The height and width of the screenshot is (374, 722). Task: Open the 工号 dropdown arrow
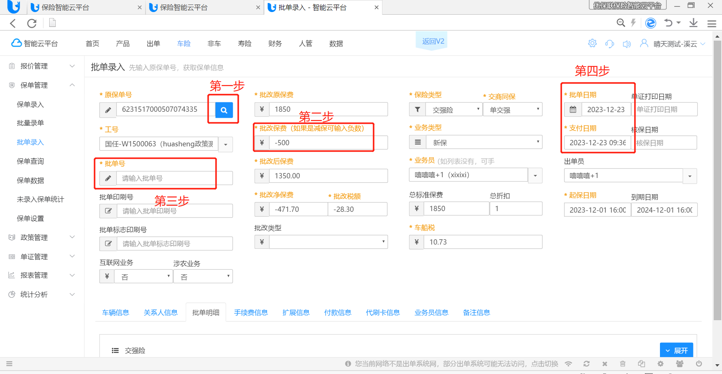pos(226,144)
